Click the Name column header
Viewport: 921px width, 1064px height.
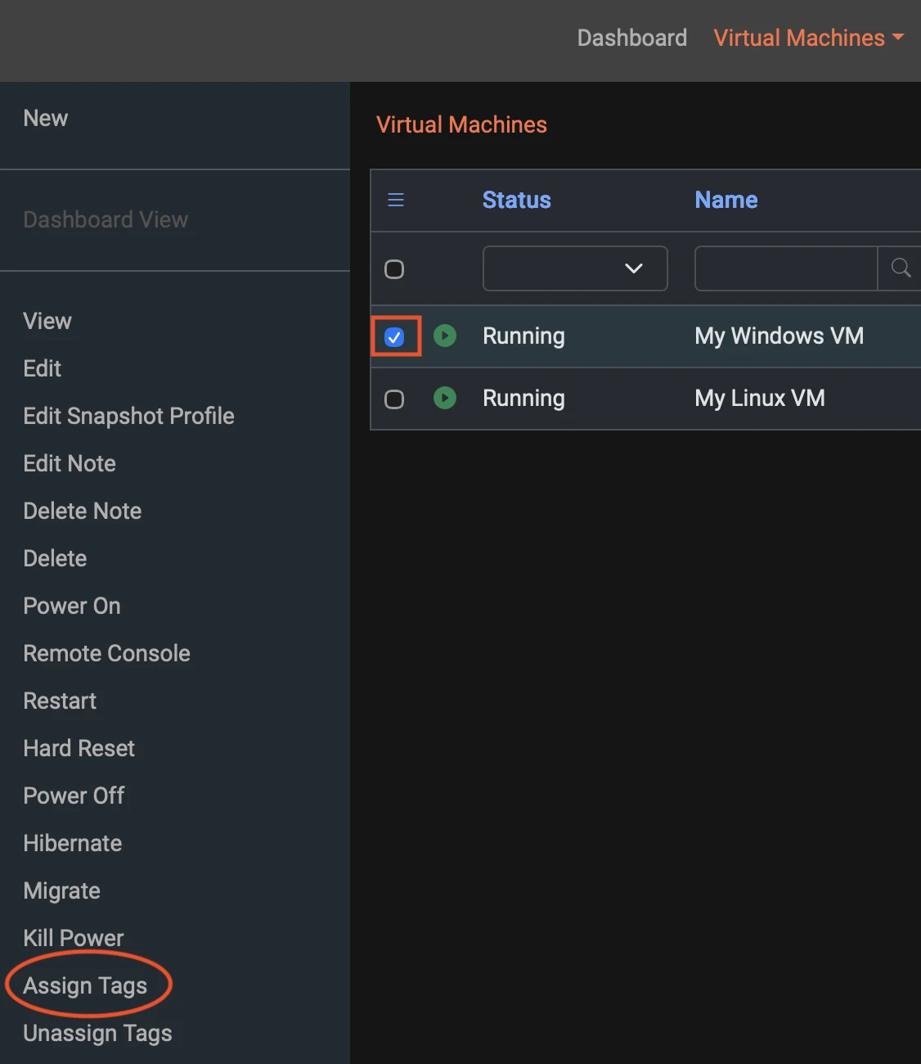point(726,200)
